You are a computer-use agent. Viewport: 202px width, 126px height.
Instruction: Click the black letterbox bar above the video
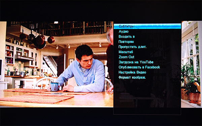pos(101,10)
